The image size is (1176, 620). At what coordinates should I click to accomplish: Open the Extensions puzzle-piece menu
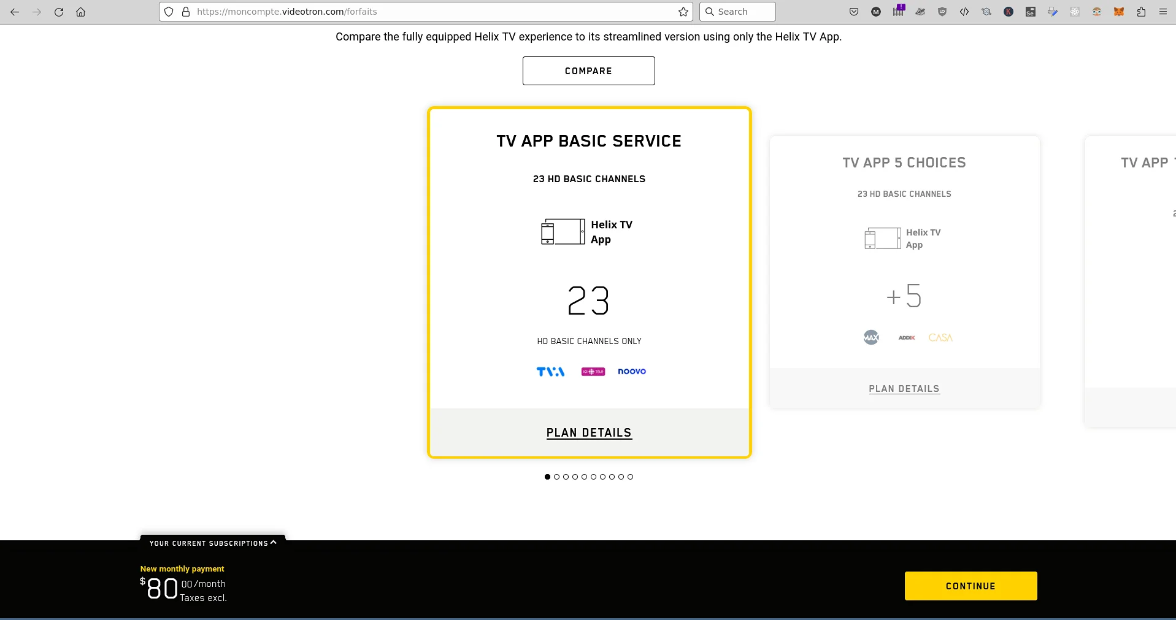point(1141,12)
